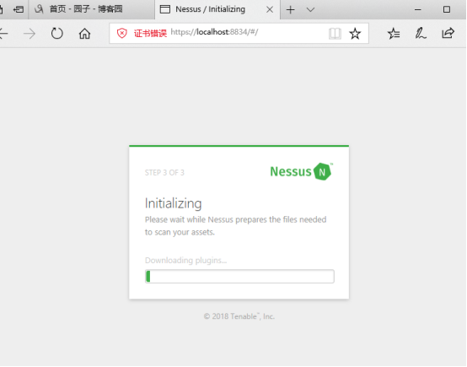
Task: Add page to favorites star
Action: click(355, 34)
